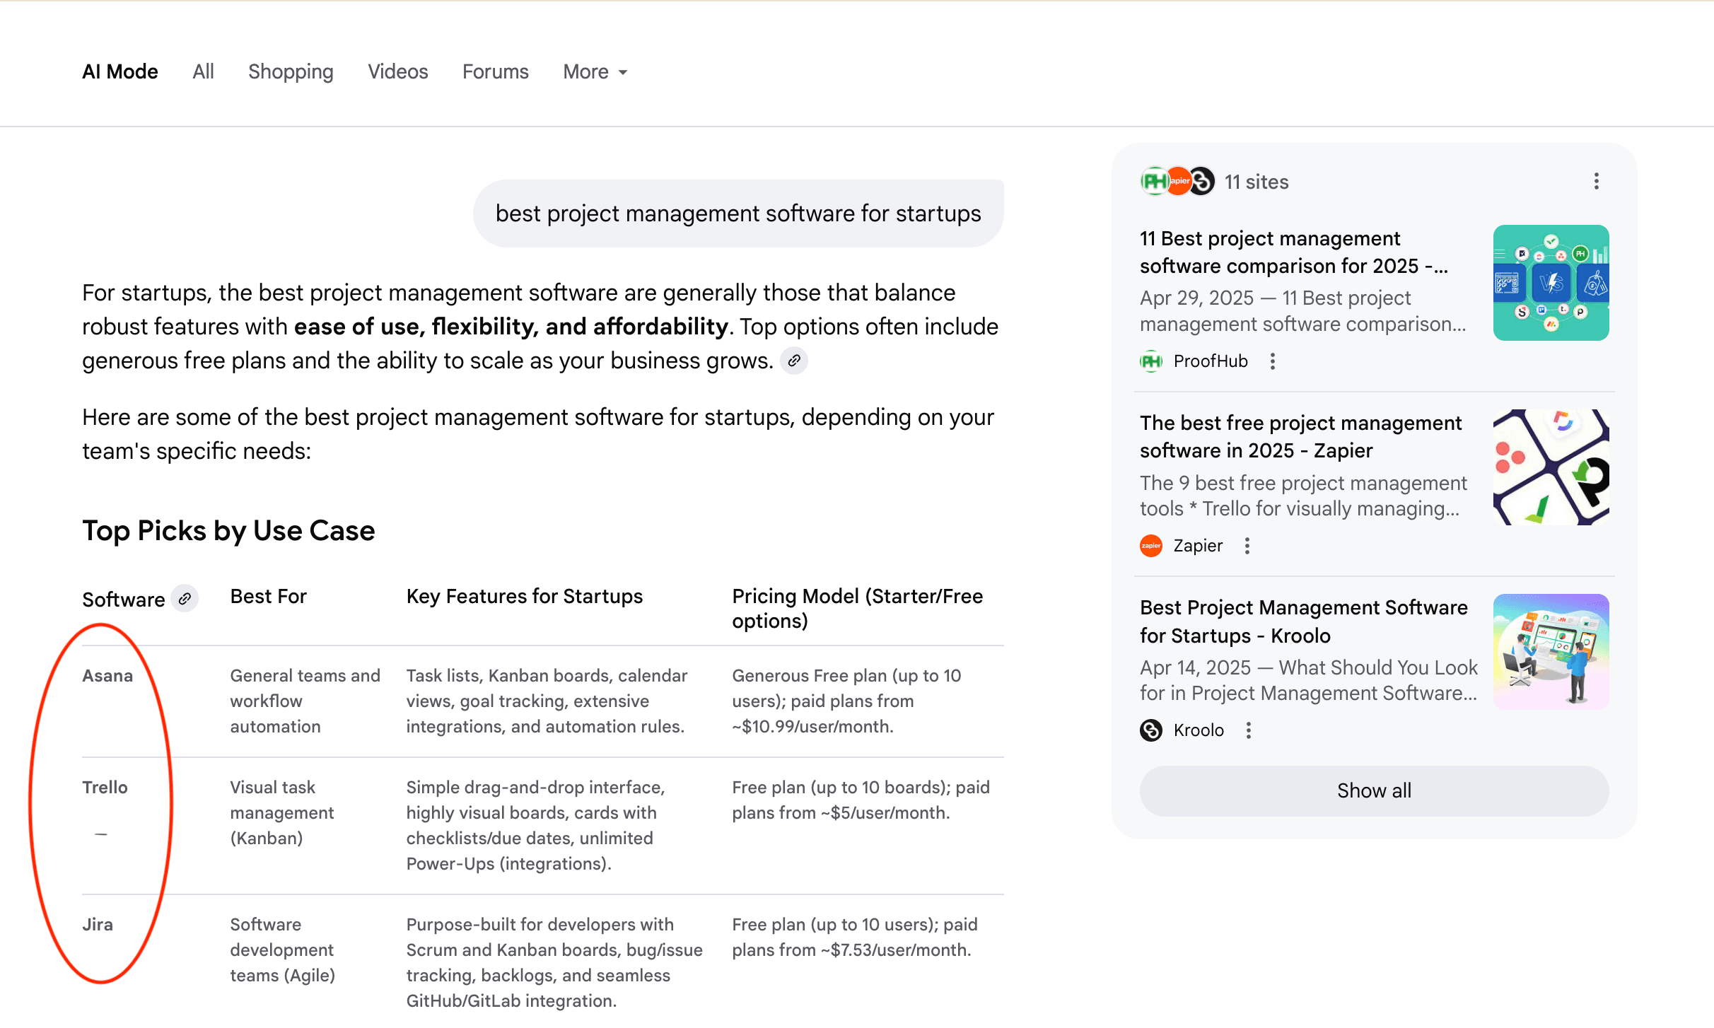Open the three-dot menu on the sites panel
The image size is (1714, 1028).
coord(1596,182)
